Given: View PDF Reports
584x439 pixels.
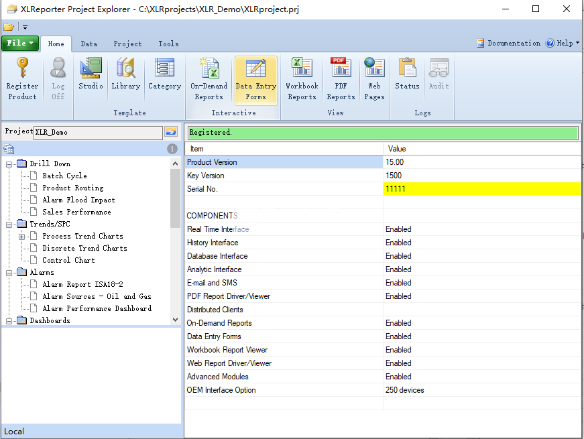Looking at the screenshot, I should (341, 79).
